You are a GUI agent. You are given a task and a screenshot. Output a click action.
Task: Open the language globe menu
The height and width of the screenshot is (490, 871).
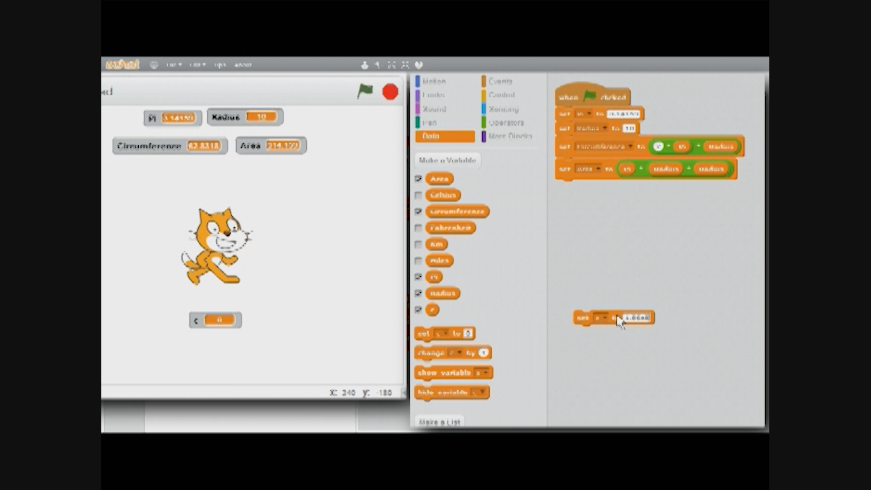pyautogui.click(x=154, y=65)
